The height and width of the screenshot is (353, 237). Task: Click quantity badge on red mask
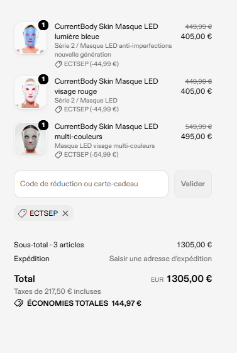coord(43,79)
